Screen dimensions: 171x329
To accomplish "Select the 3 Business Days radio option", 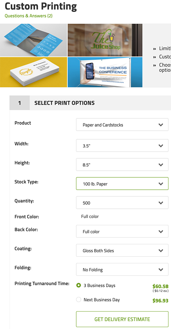I will pos(79,285).
